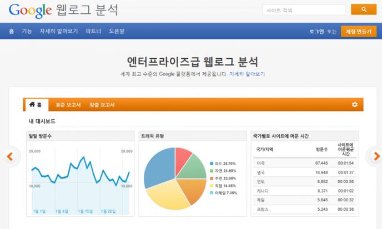Click the 67,445 visits value
Screen dimensions: 382x229
pos(321,163)
